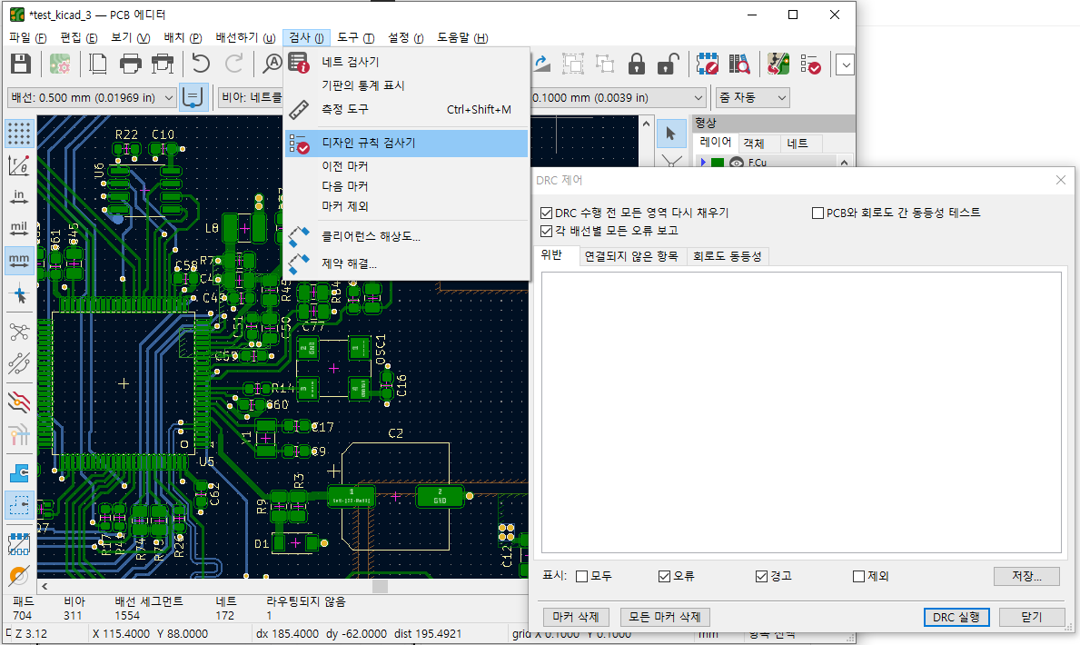Open the Footprint library browser icon

click(739, 64)
